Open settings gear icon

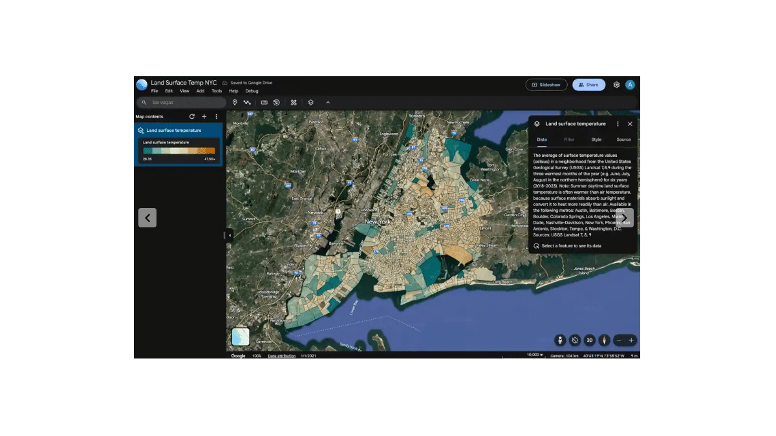click(x=616, y=85)
